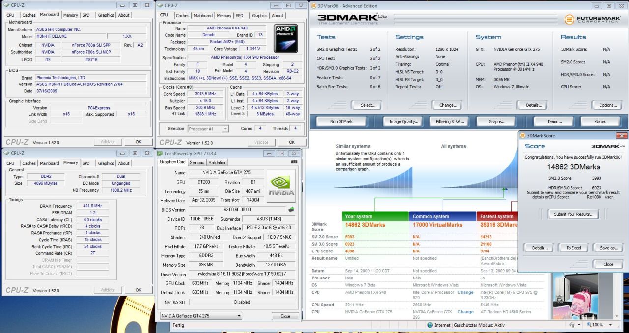Click the BIOS Version field 62.00.60.00.00

(x=237, y=210)
